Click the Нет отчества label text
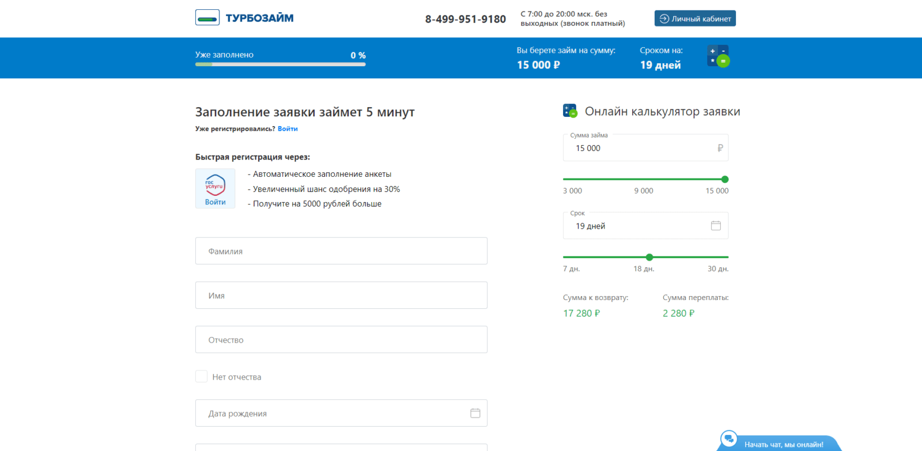This screenshot has height=451, width=922. (237, 377)
